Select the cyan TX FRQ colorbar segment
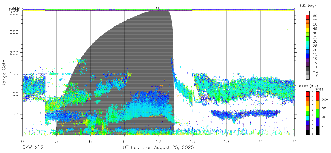 (x=308, y=118)
